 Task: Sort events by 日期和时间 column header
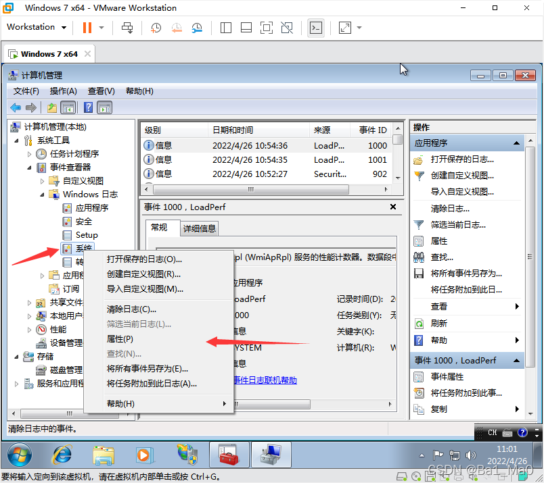point(258,130)
